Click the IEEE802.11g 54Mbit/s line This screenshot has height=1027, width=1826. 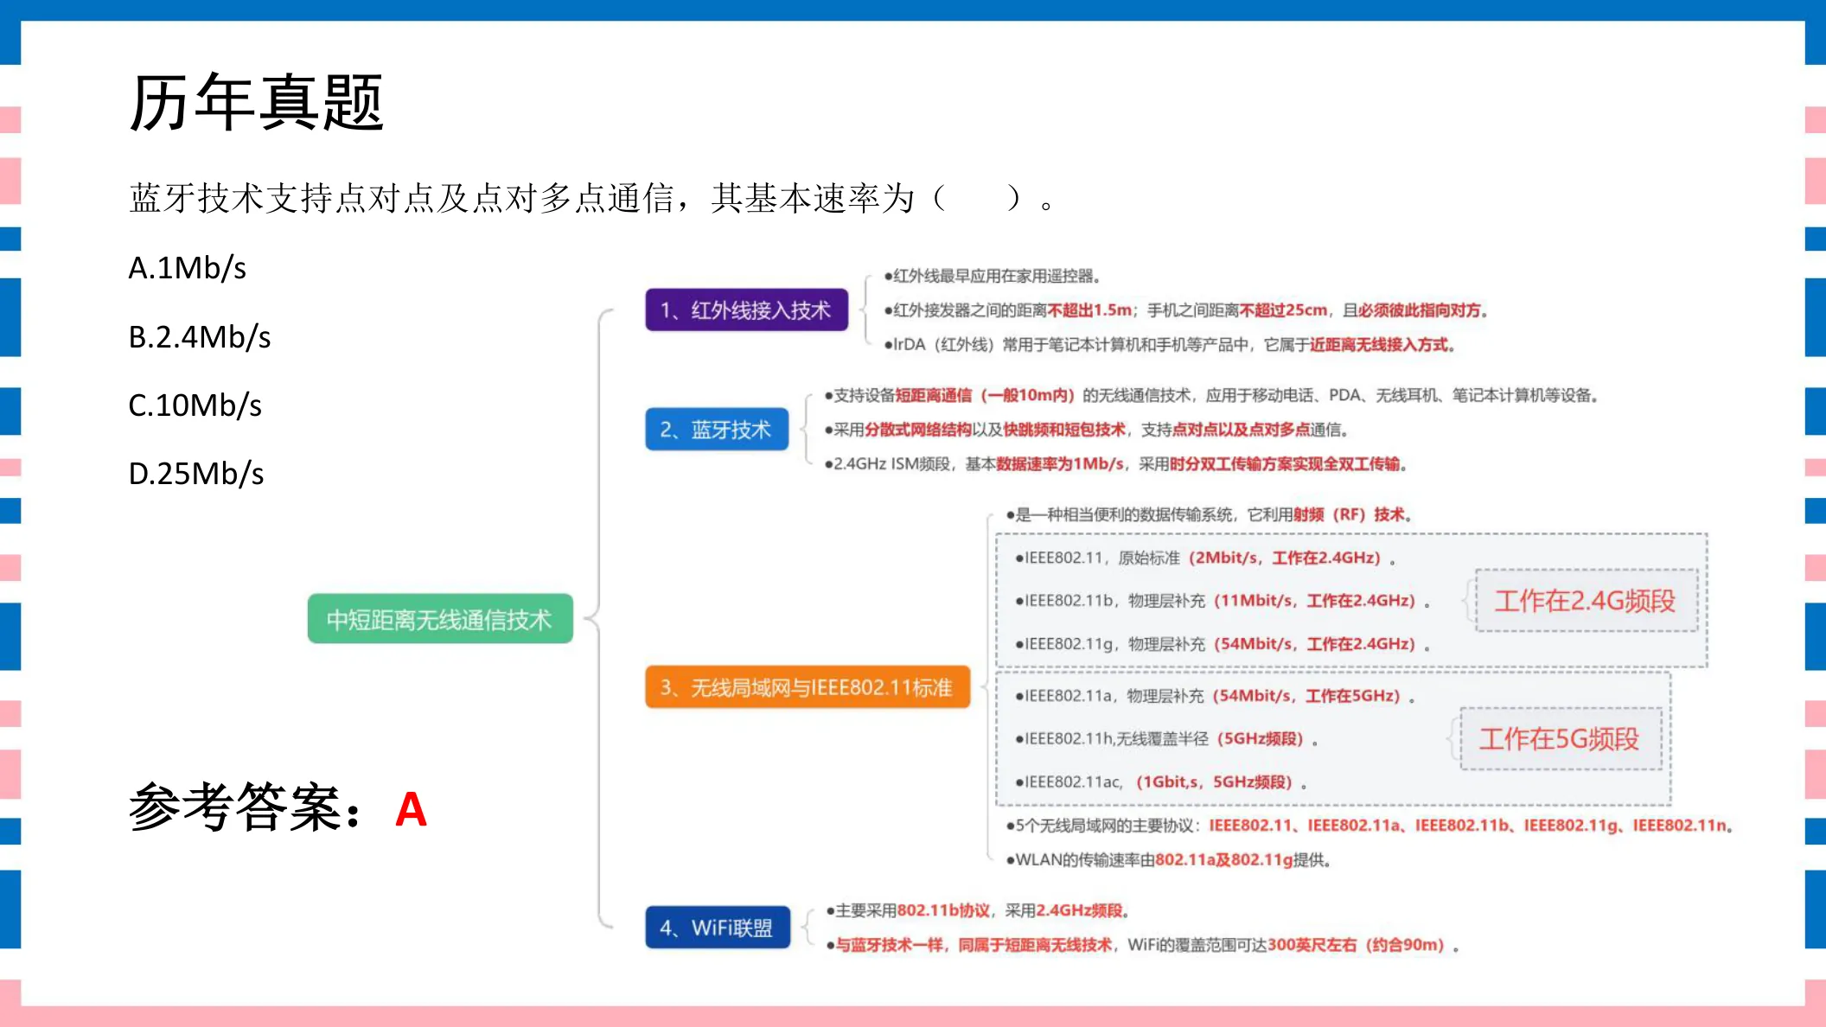(x=1223, y=644)
